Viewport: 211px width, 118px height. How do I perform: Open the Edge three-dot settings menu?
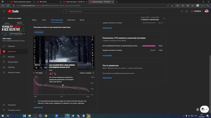tap(203, 6)
